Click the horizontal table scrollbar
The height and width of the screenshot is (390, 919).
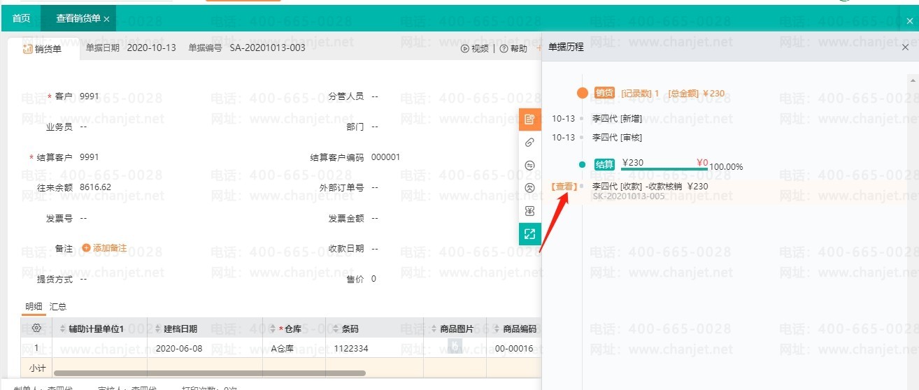[x=210, y=373]
